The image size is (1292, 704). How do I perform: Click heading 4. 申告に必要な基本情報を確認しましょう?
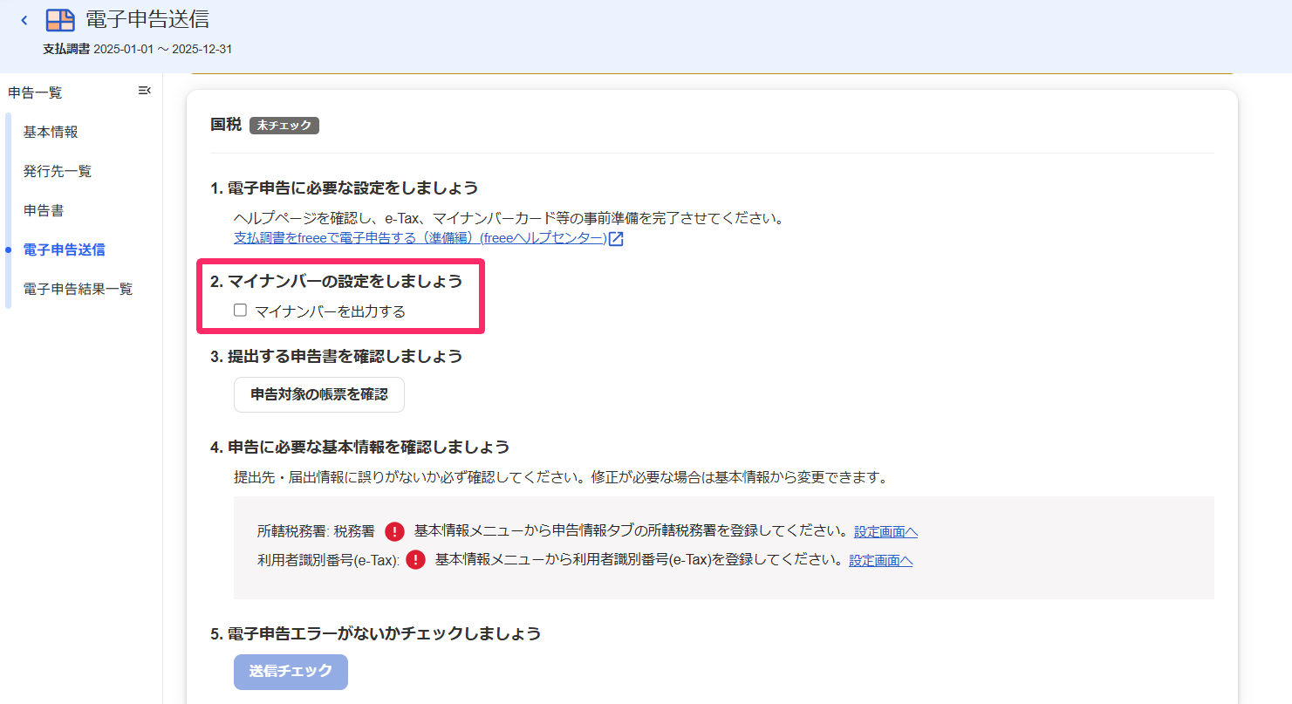pos(359,447)
